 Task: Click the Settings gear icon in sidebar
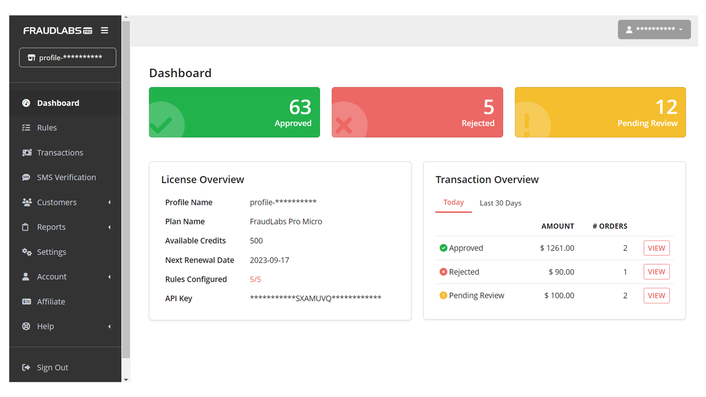(26, 252)
